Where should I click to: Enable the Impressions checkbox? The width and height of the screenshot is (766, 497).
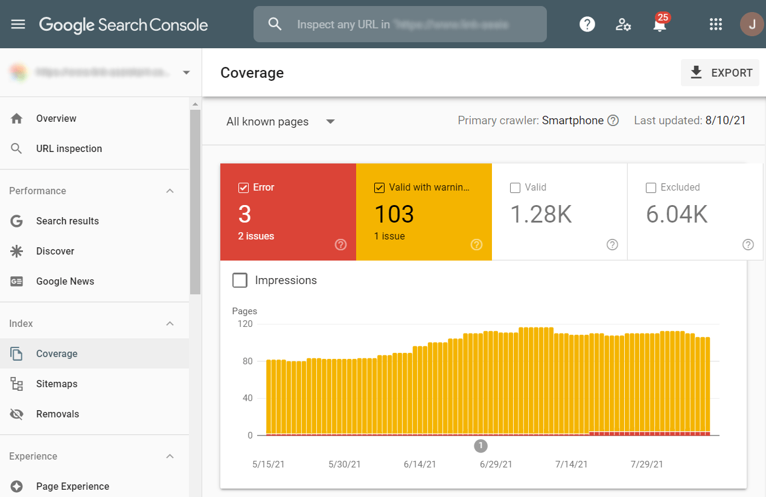[x=240, y=280]
